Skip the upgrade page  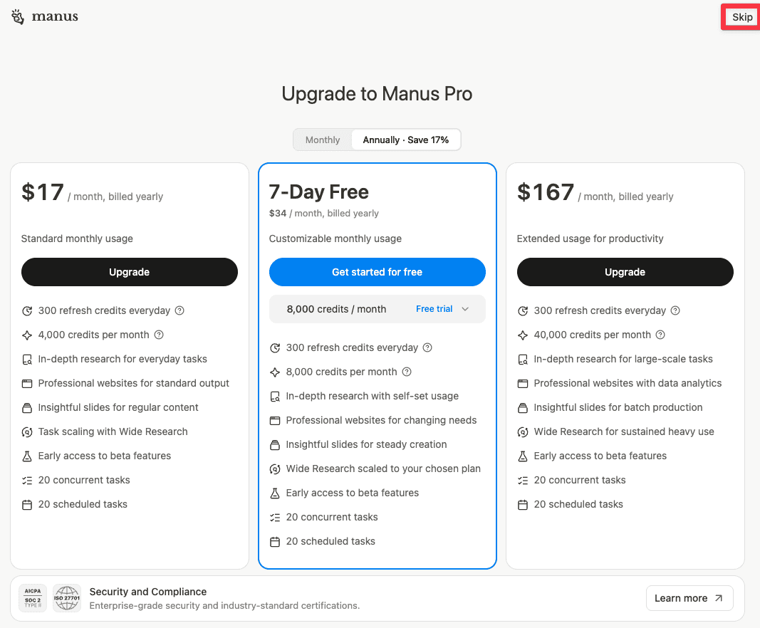pos(741,17)
